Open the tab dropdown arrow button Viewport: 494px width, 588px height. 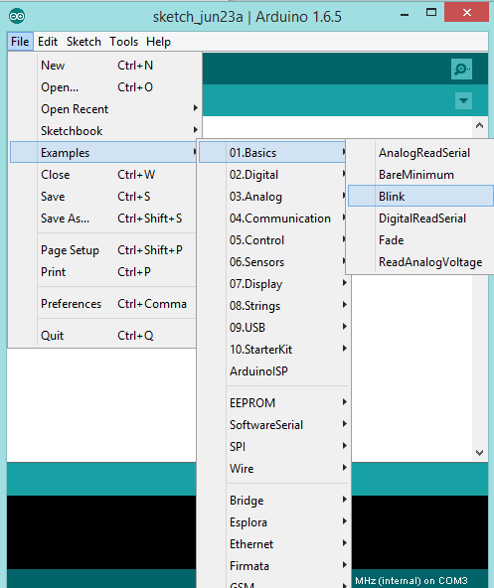point(463,100)
